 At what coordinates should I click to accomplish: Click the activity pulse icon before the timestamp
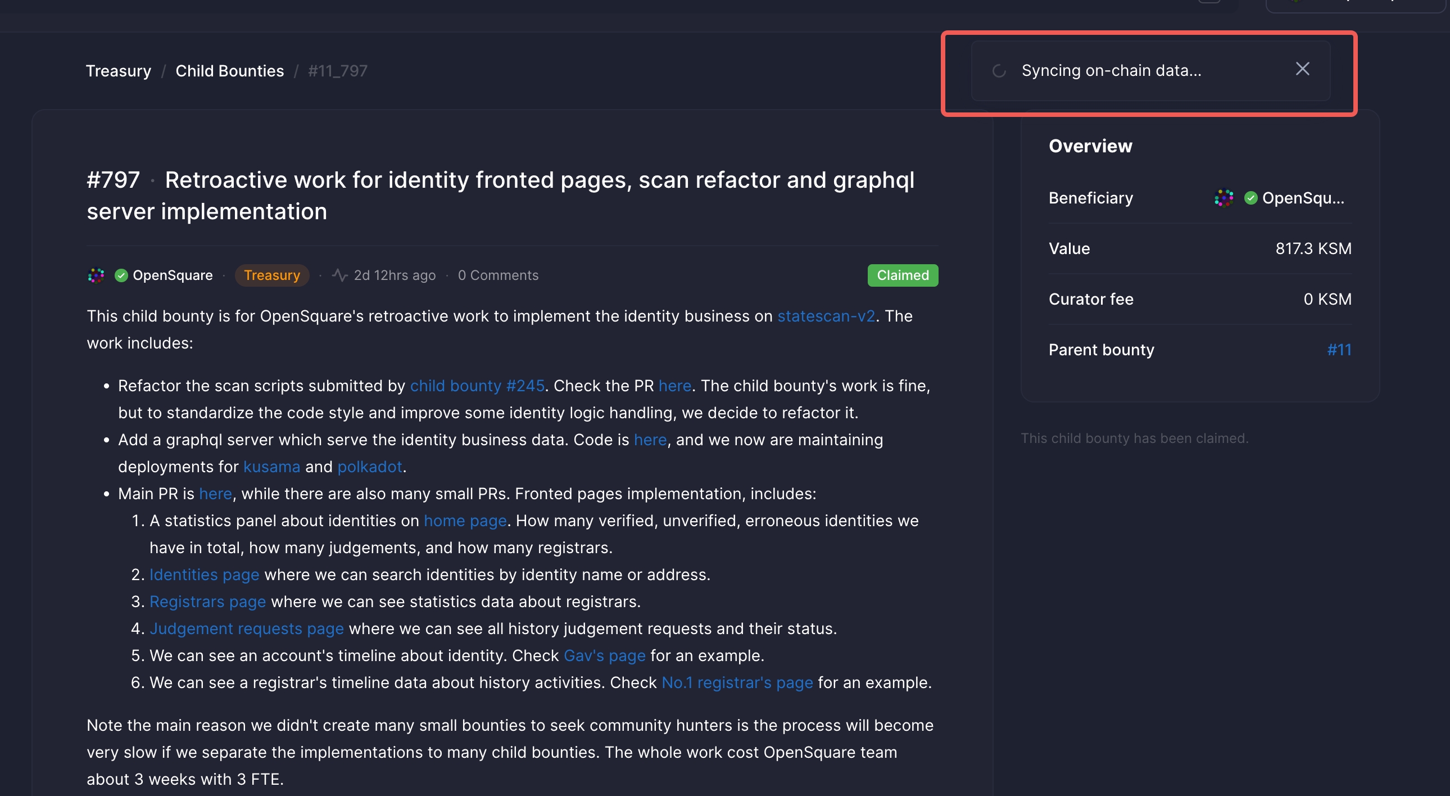pyautogui.click(x=339, y=275)
